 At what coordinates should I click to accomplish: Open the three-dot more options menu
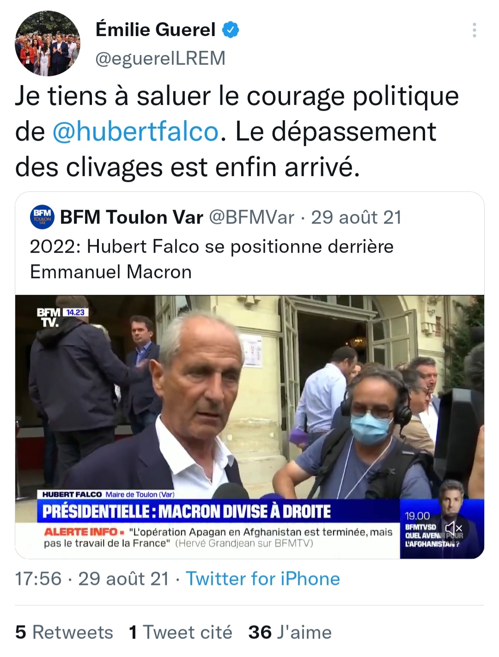coord(474,30)
